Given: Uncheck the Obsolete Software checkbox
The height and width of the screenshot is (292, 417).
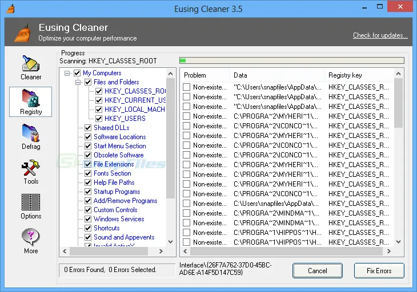Looking at the screenshot, I should (88, 155).
